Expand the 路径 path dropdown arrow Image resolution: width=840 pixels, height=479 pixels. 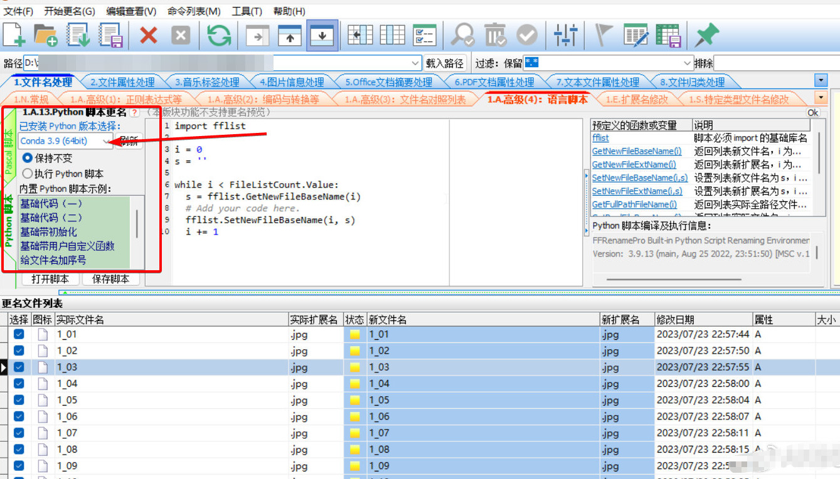tap(415, 63)
